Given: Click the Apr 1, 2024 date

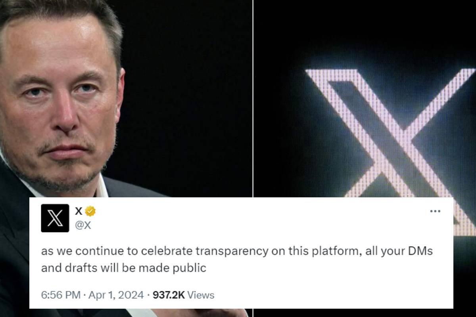Looking at the screenshot, I should pyautogui.click(x=116, y=295).
